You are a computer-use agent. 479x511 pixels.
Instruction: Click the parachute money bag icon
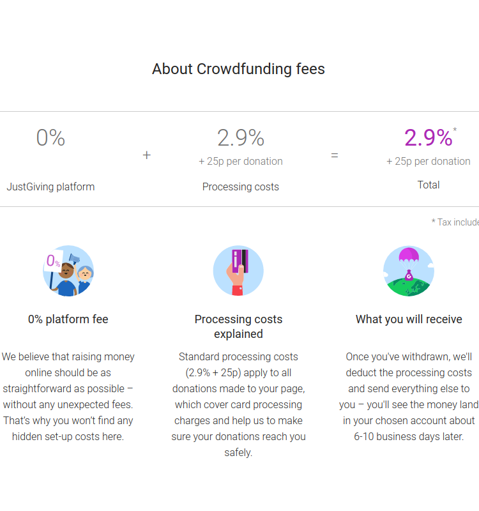409,271
